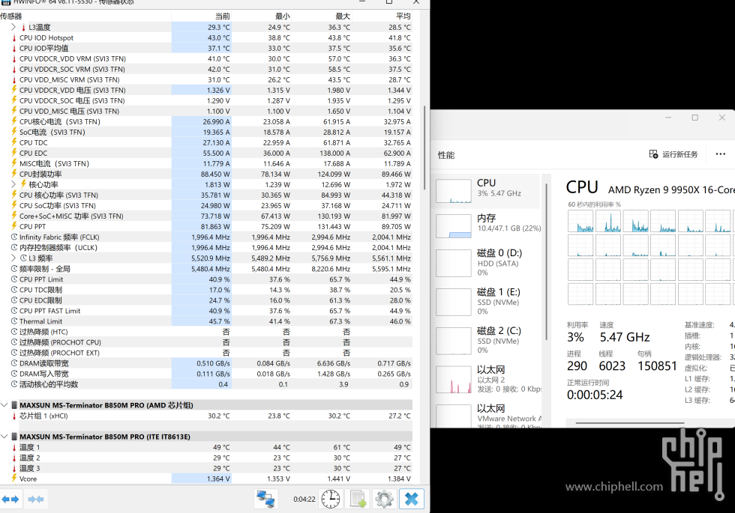Expand the 核心功率 row
Viewport: 735px width, 513px height.
coord(13,184)
